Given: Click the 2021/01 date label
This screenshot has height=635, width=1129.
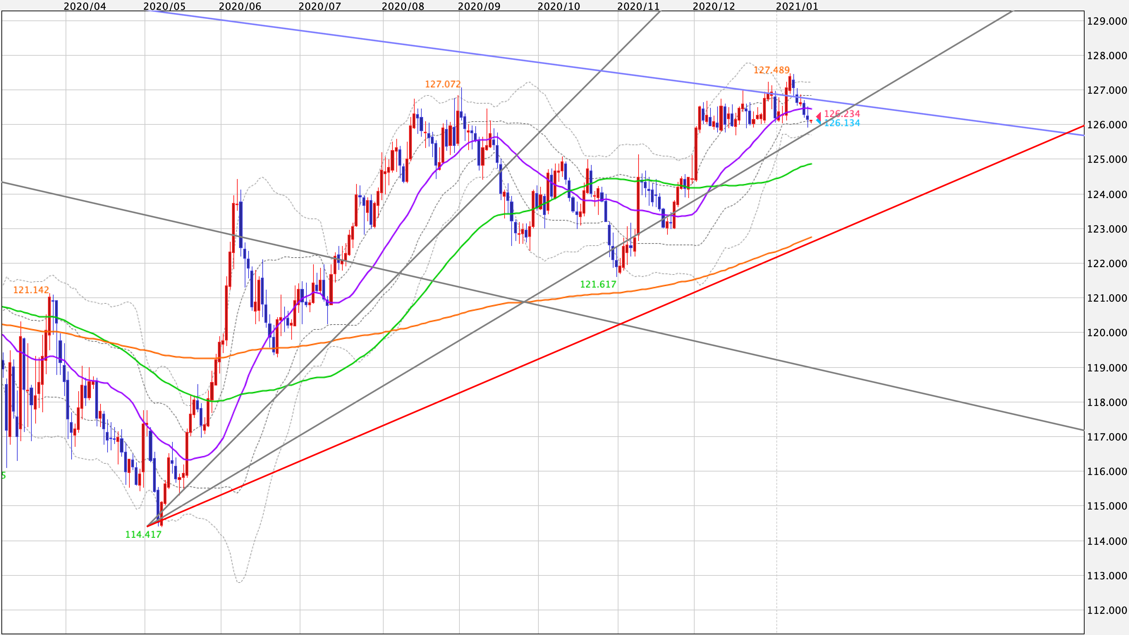Looking at the screenshot, I should (x=797, y=6).
